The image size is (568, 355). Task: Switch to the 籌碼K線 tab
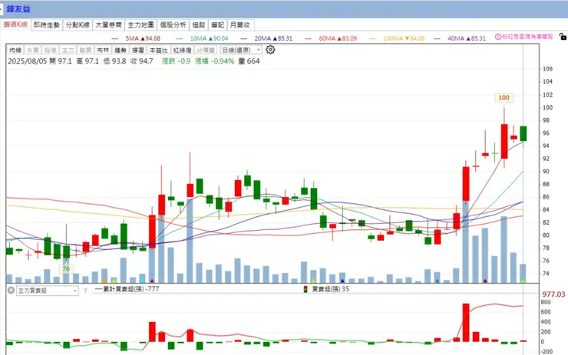(15, 25)
